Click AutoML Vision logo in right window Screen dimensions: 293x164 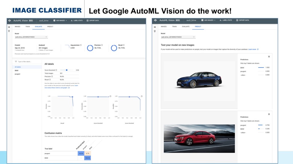[x=155, y=20]
